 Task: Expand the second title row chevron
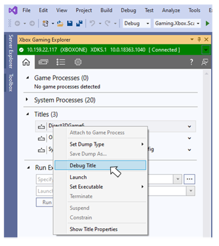pyautogui.click(x=189, y=138)
